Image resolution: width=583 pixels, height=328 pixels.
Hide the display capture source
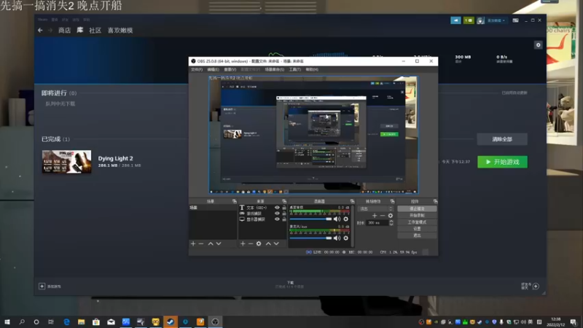[x=277, y=219]
